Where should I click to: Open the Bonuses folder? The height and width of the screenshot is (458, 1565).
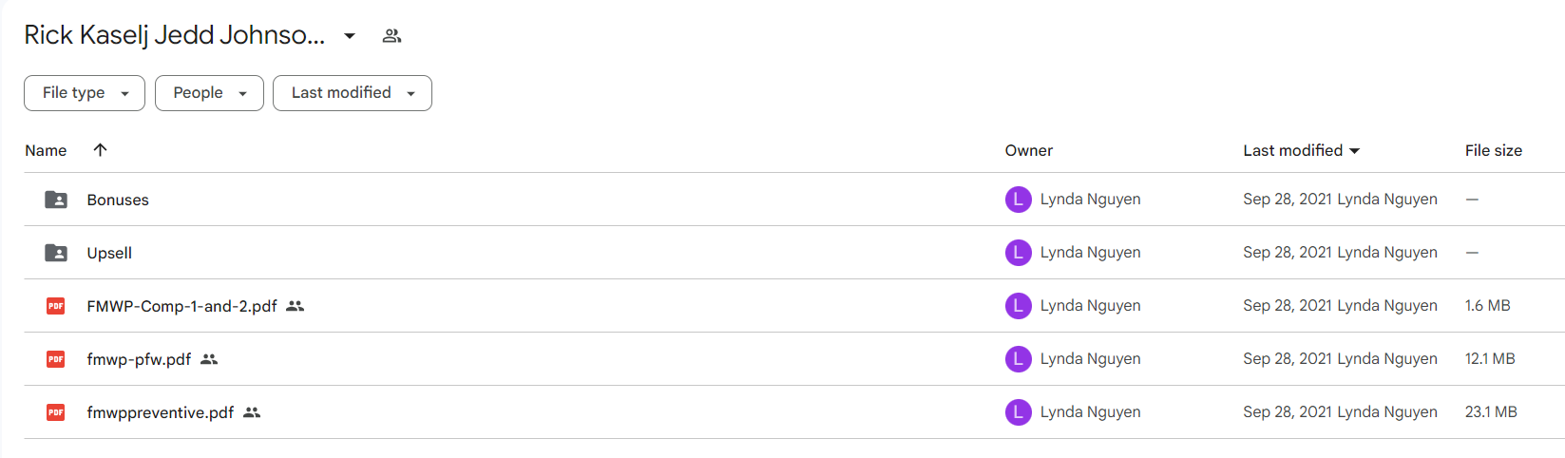coord(118,200)
